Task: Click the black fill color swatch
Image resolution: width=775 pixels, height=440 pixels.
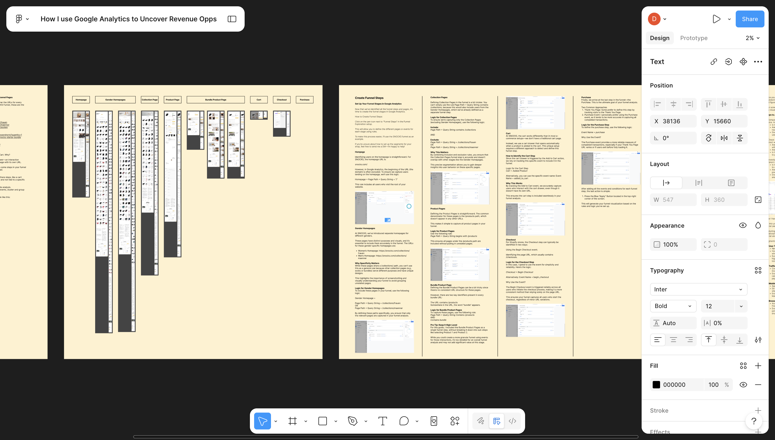Action: coord(656,385)
